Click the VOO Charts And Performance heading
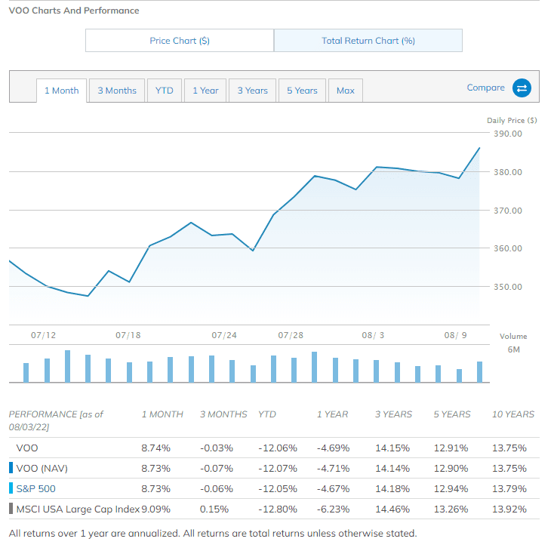554x554 pixels. pyautogui.click(x=74, y=11)
